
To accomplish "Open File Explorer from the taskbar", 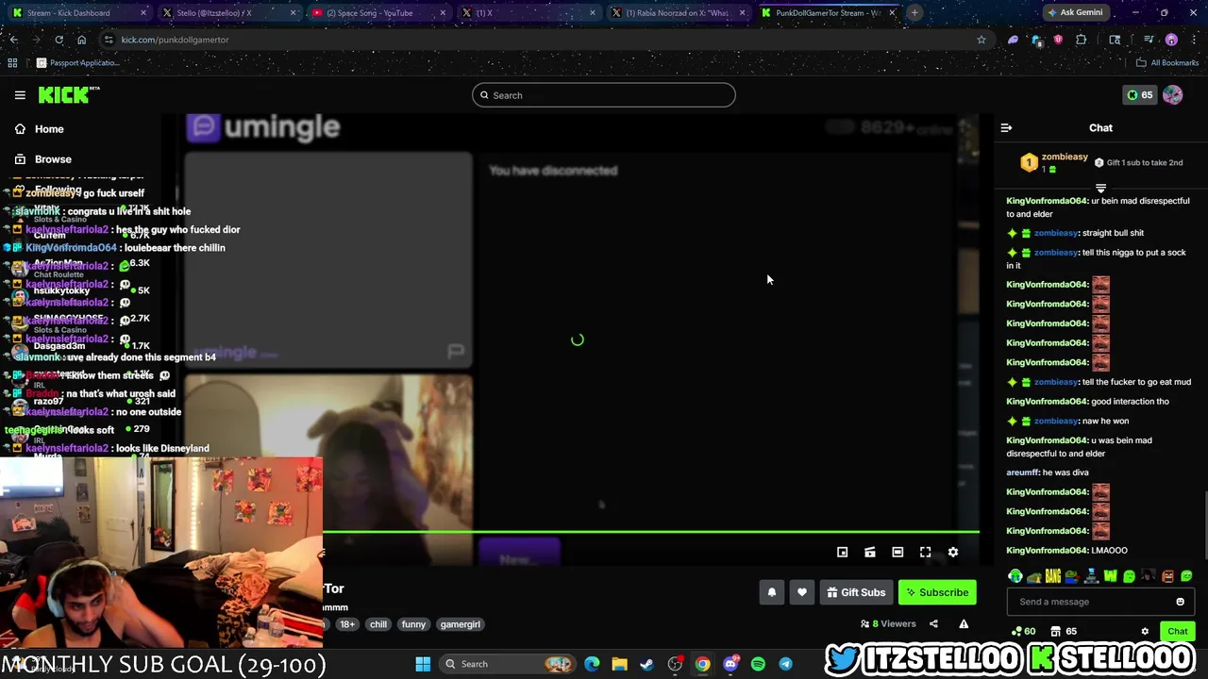I will pos(619,664).
